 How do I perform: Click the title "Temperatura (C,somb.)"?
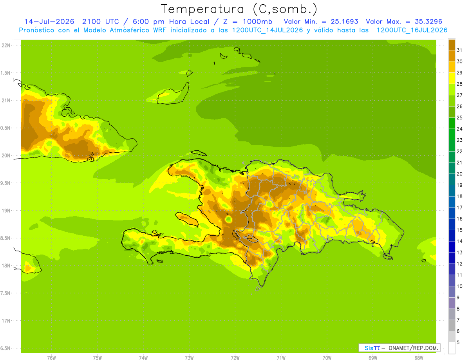[x=239, y=9]
